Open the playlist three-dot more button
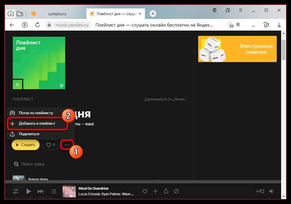 [x=67, y=145]
